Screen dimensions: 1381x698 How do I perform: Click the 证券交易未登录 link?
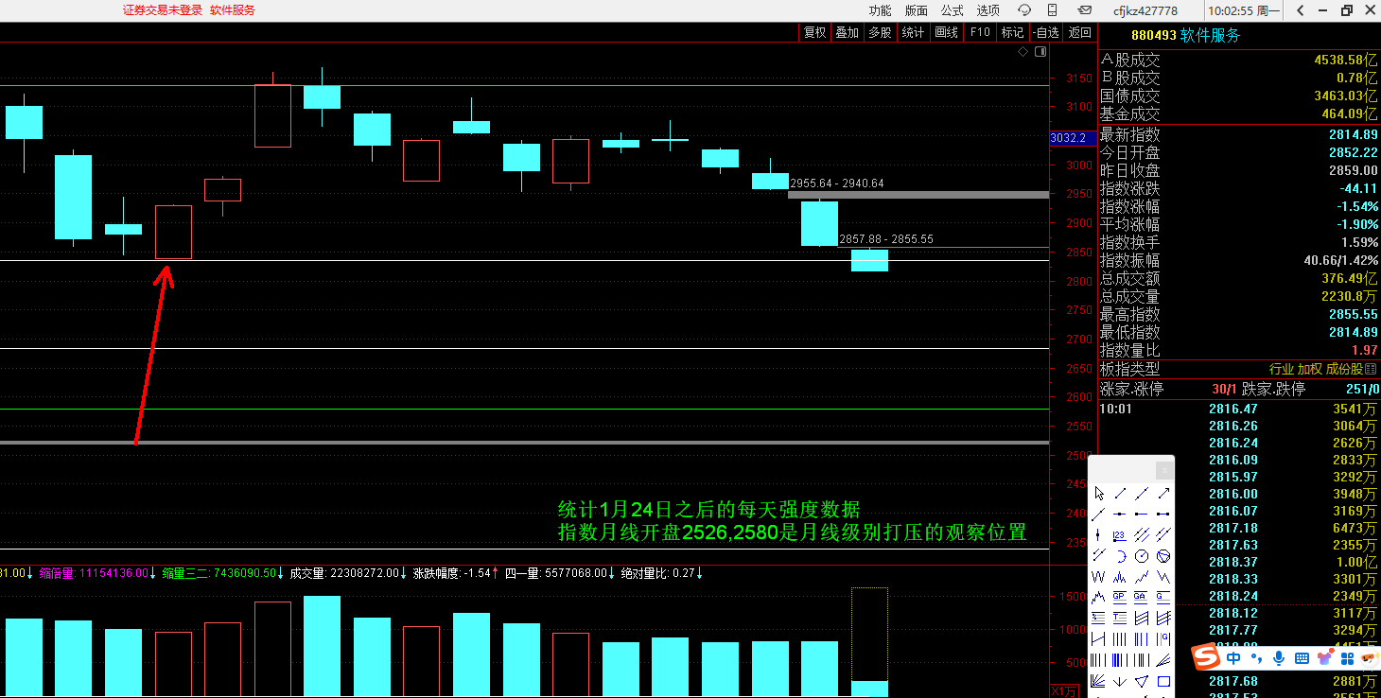pyautogui.click(x=163, y=10)
